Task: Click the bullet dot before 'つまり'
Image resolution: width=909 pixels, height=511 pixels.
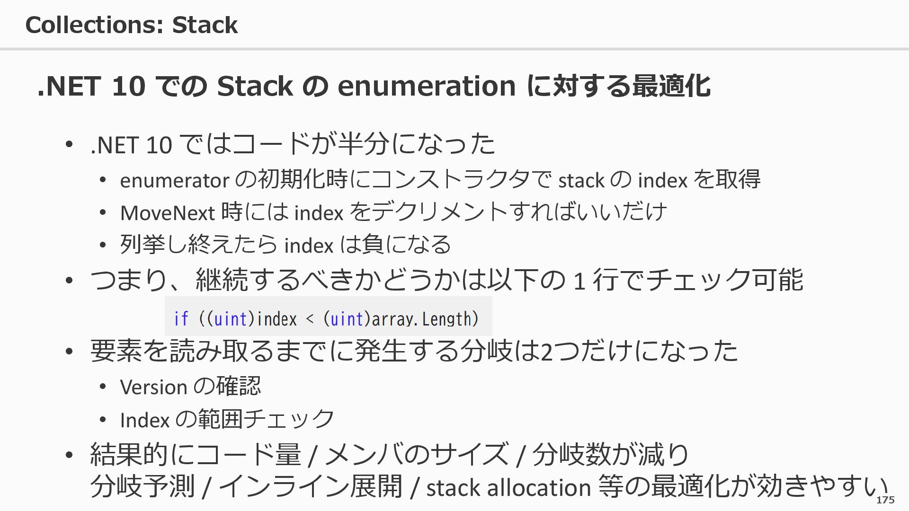Action: [69, 281]
